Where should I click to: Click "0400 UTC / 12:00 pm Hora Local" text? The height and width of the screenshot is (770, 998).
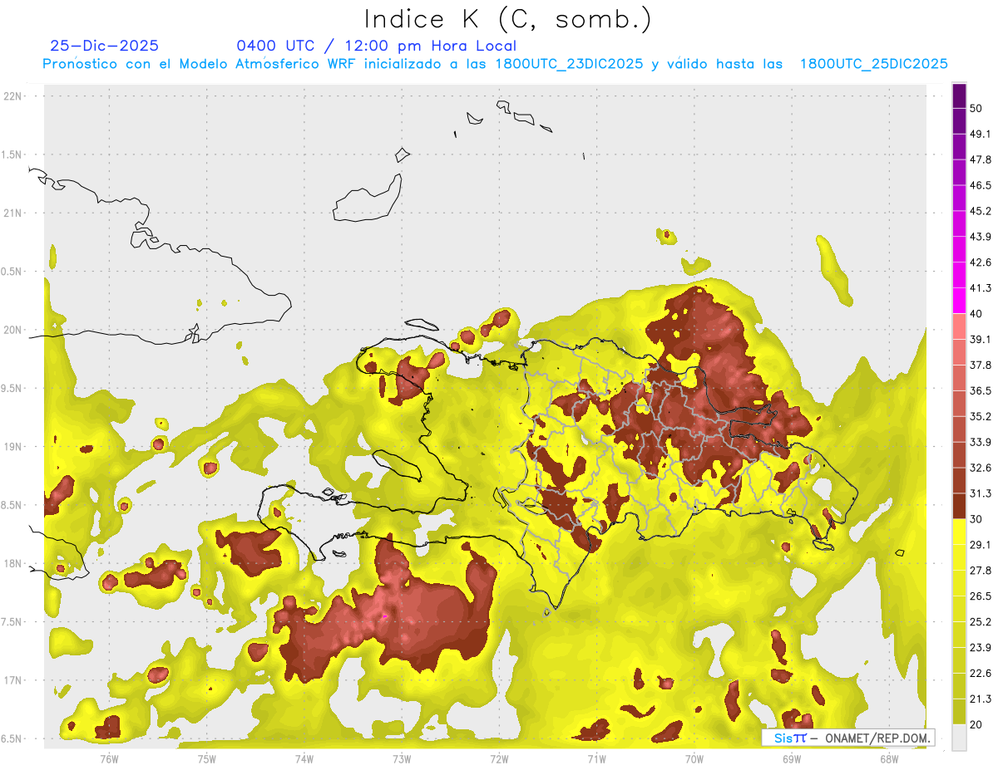(x=377, y=46)
